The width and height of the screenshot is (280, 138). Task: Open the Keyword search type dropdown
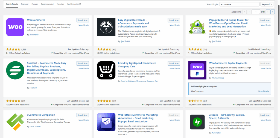click(x=267, y=4)
